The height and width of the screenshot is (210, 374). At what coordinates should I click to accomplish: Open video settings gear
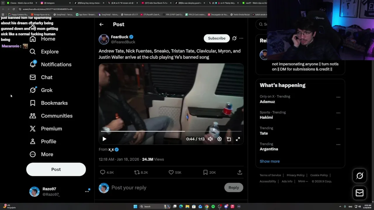(219, 139)
